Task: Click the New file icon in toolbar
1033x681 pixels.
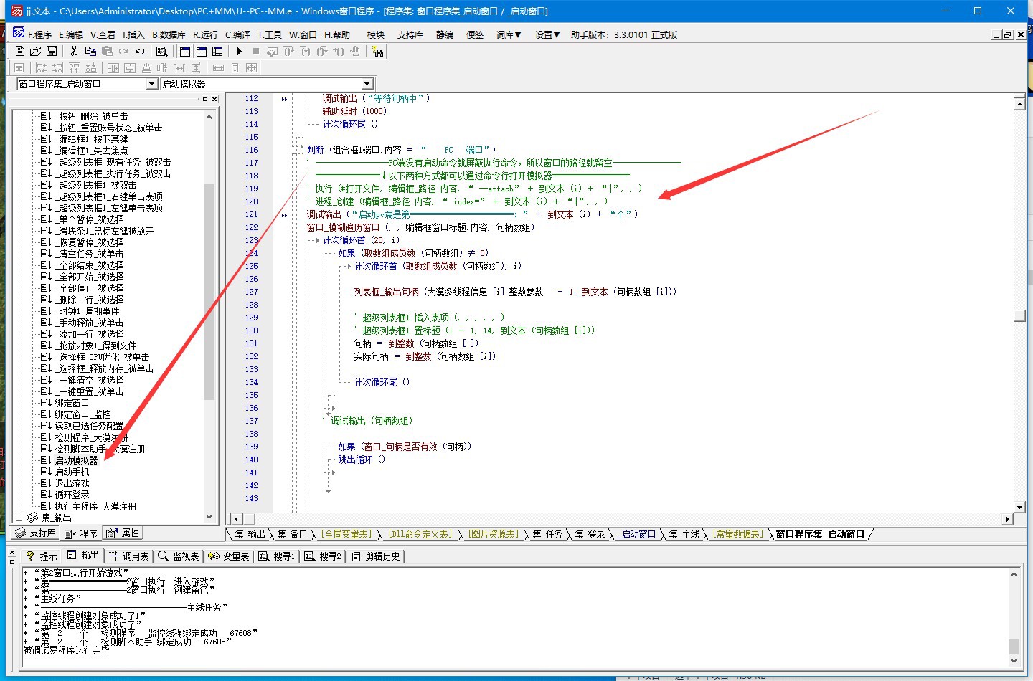Action: coord(20,51)
